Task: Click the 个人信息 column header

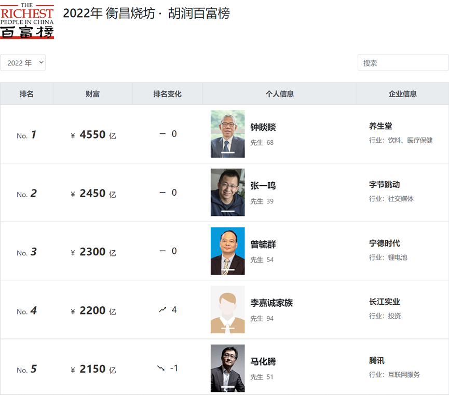Action: (279, 94)
